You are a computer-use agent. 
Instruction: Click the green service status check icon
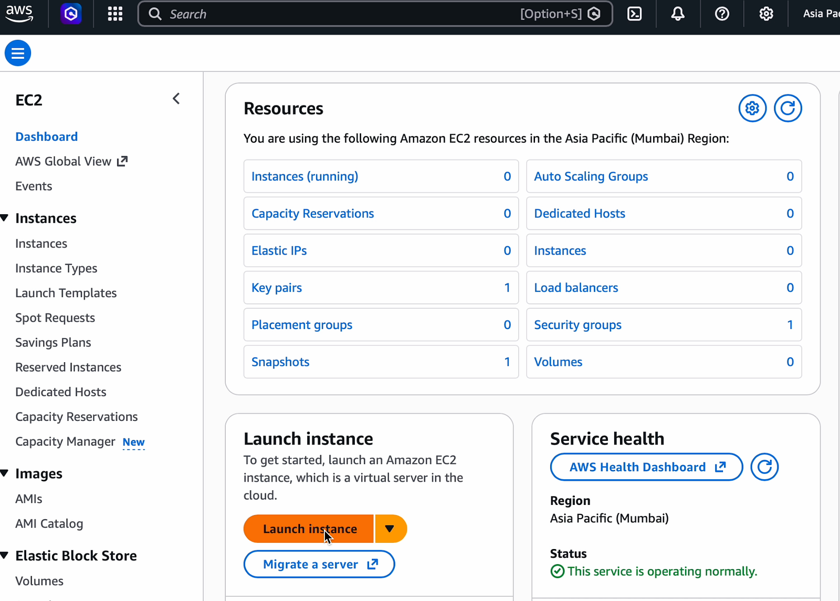click(558, 571)
